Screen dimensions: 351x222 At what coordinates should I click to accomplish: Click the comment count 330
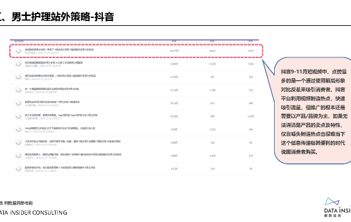coord(212,169)
